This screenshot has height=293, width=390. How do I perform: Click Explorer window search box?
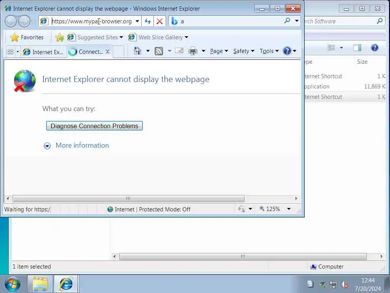point(344,21)
